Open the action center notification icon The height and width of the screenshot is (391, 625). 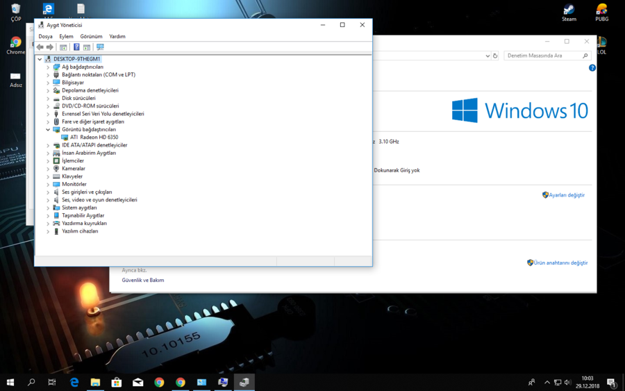[x=611, y=382]
